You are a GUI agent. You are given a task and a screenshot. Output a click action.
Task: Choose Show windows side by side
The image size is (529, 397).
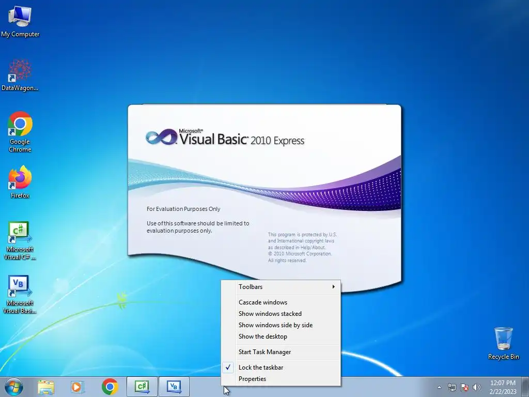point(281,325)
